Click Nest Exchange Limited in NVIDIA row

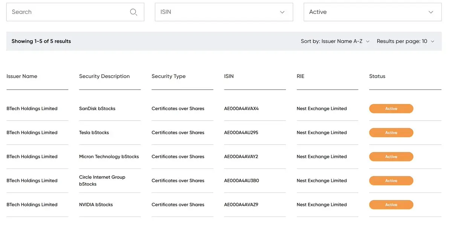(x=322, y=205)
